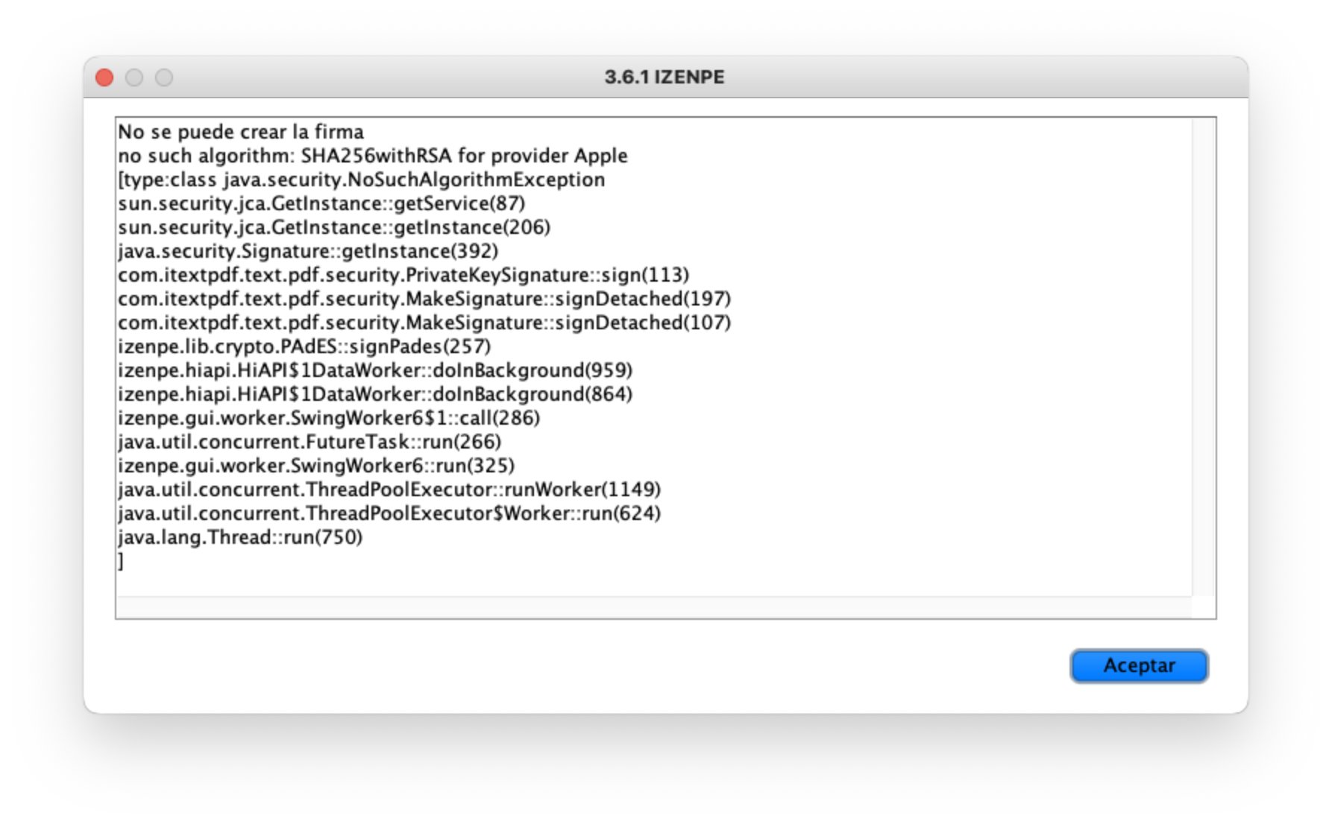Click the doInBackground(959) stack line

(375, 370)
